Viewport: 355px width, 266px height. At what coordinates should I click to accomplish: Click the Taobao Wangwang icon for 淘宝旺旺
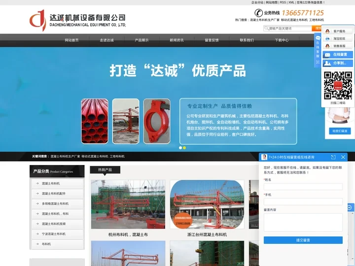click(327, 39)
